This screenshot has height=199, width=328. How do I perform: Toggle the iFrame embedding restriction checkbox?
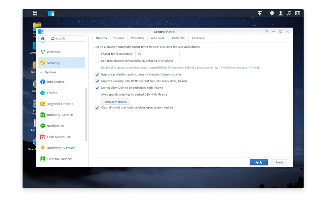[97, 88]
